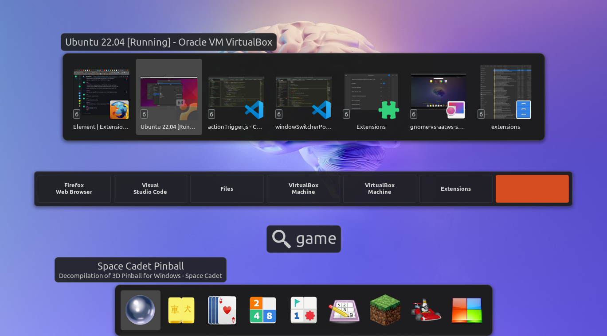This screenshot has height=336, width=607.
Task: Click the search field containing game
Action: click(304, 239)
